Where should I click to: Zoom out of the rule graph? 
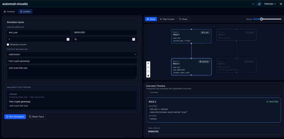pos(148,67)
